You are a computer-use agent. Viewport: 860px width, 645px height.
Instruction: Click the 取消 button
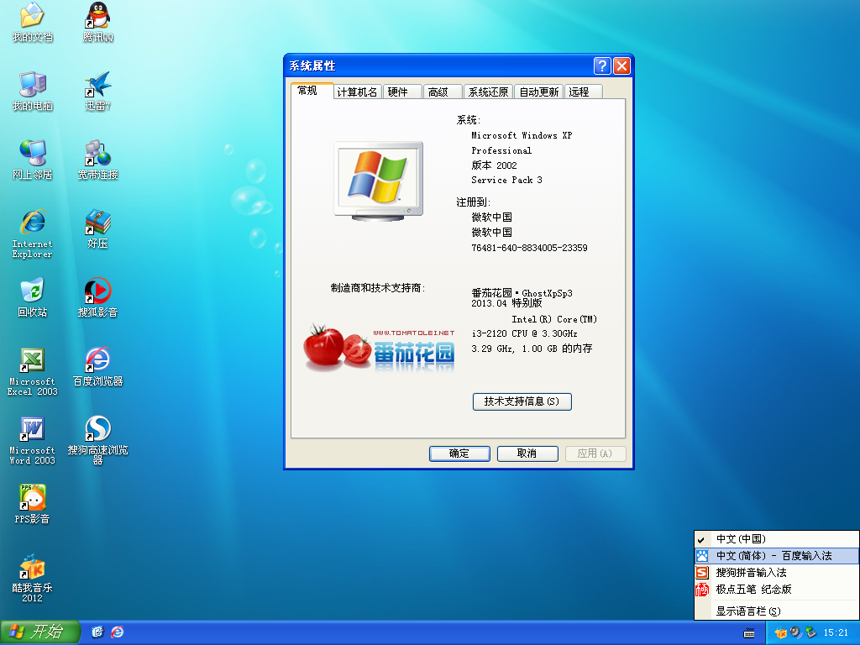[x=527, y=454]
